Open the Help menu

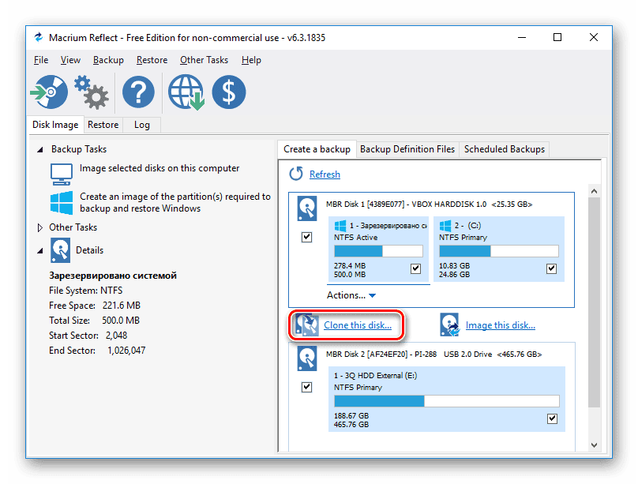(251, 60)
